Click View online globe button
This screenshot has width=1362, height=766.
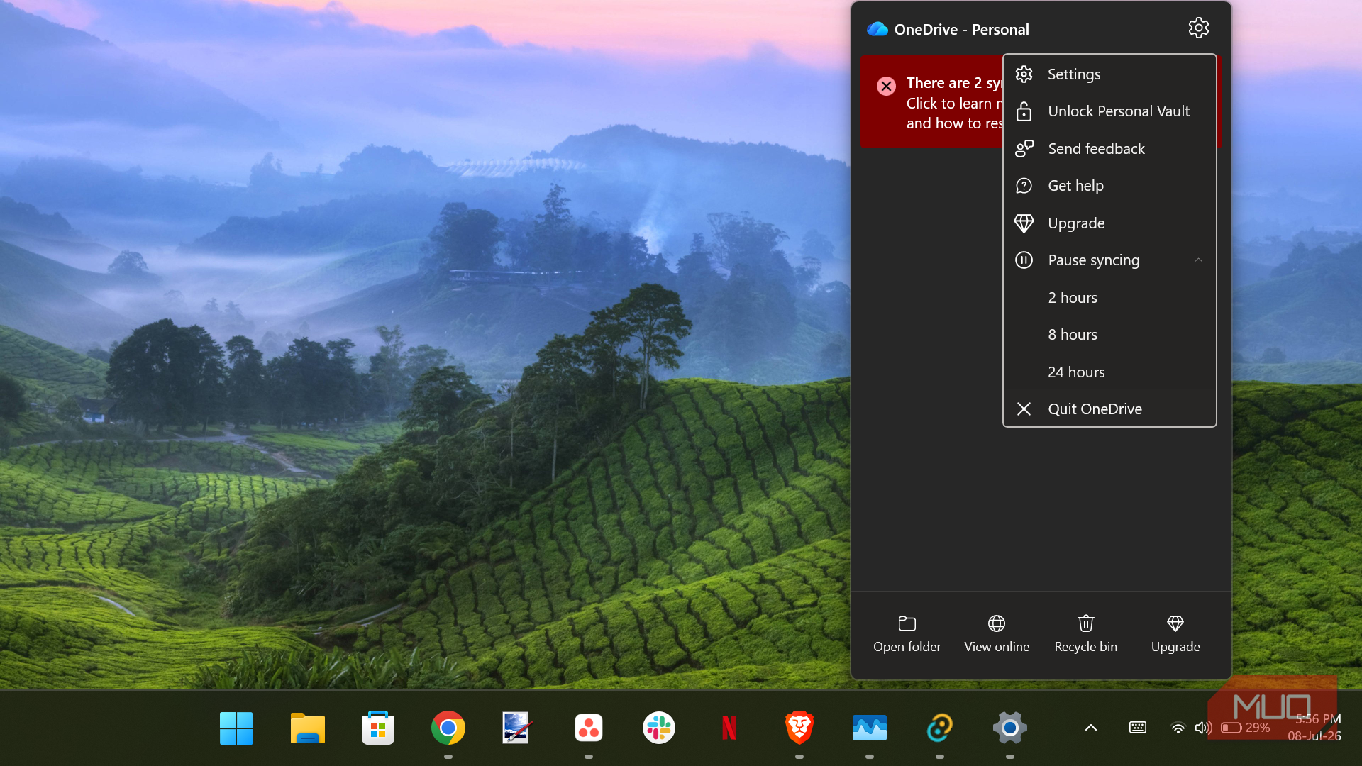(x=997, y=634)
